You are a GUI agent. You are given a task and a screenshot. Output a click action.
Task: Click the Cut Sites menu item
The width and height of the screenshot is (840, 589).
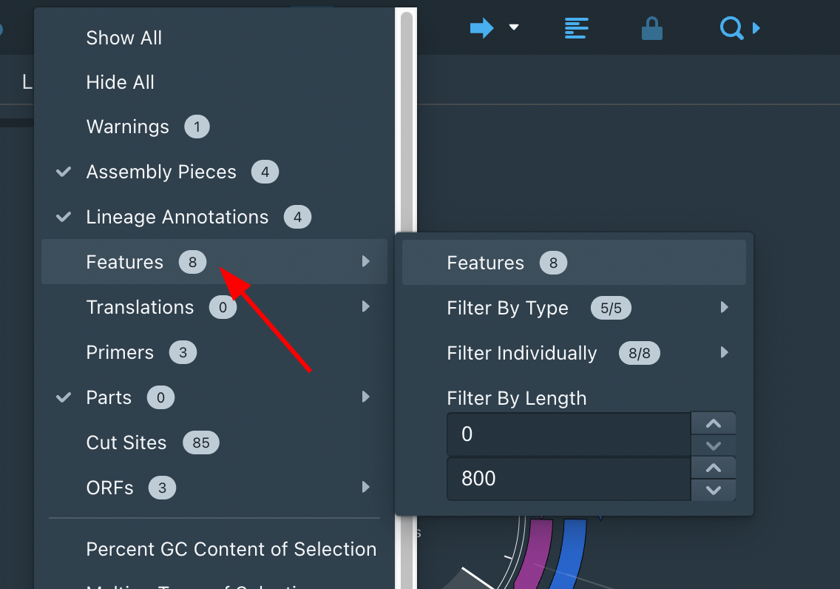click(x=126, y=442)
